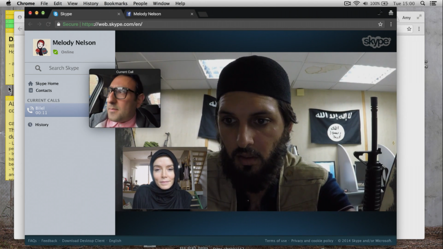Viewport: 443px width, 249px height.
Task: Open Chrome's three-dot menu
Action: pyautogui.click(x=391, y=24)
